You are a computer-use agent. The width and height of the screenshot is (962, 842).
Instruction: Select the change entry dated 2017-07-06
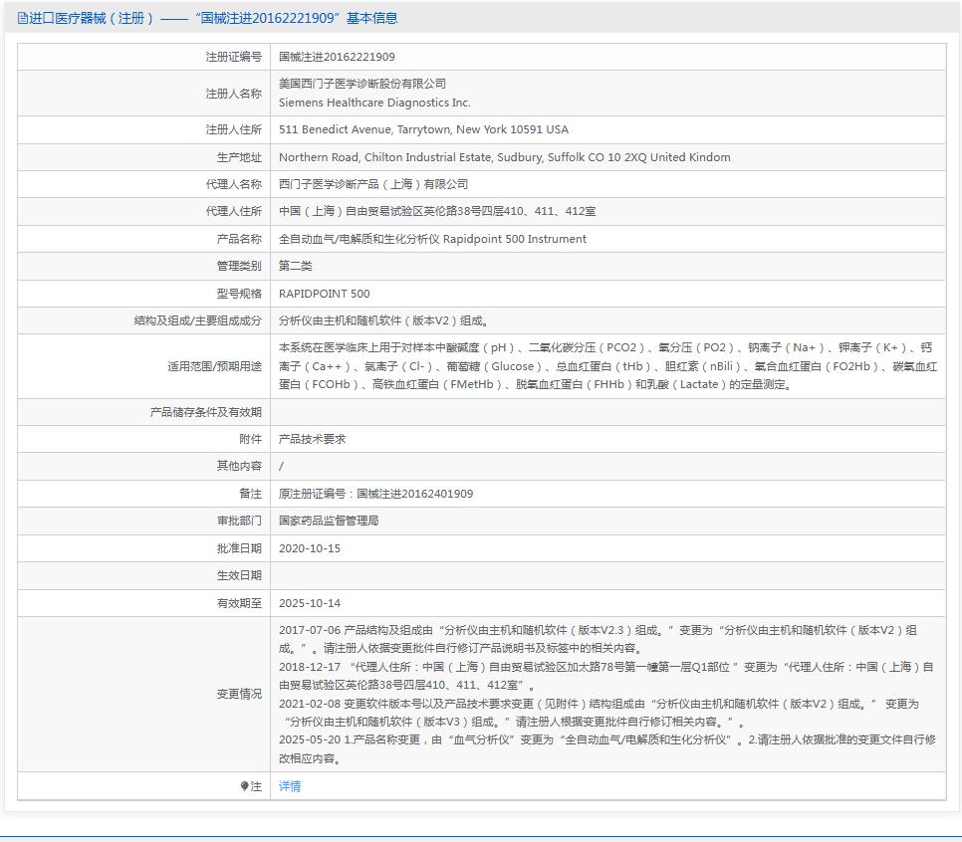coord(599,639)
